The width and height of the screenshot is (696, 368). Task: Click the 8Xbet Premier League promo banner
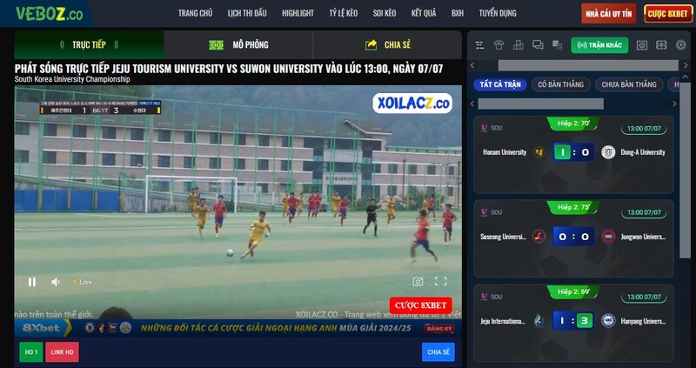[238, 328]
